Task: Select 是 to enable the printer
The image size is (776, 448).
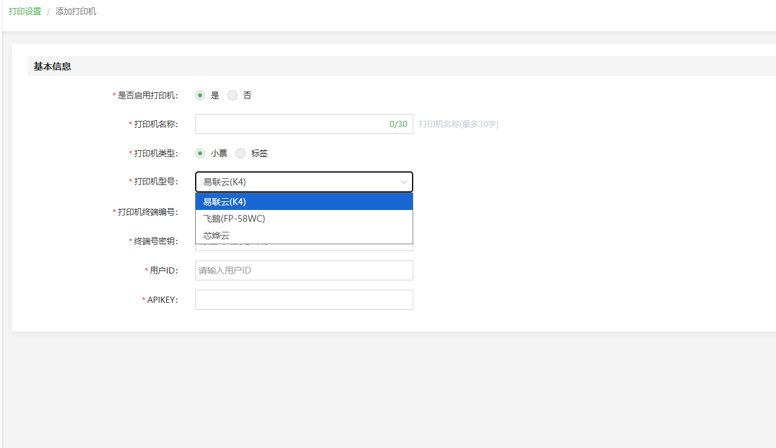Action: click(x=200, y=95)
